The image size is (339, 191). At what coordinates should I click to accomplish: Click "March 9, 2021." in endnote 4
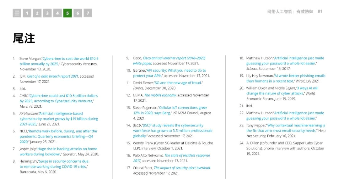click(x=31, y=106)
